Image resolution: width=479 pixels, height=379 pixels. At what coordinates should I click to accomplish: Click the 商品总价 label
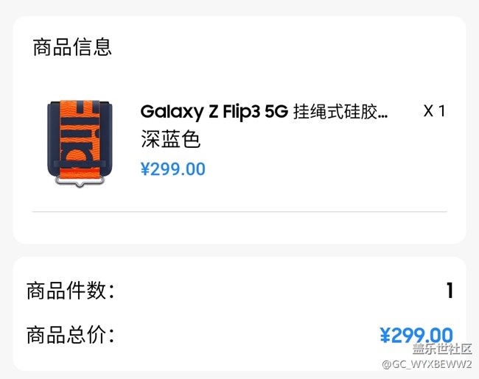pyautogui.click(x=71, y=335)
